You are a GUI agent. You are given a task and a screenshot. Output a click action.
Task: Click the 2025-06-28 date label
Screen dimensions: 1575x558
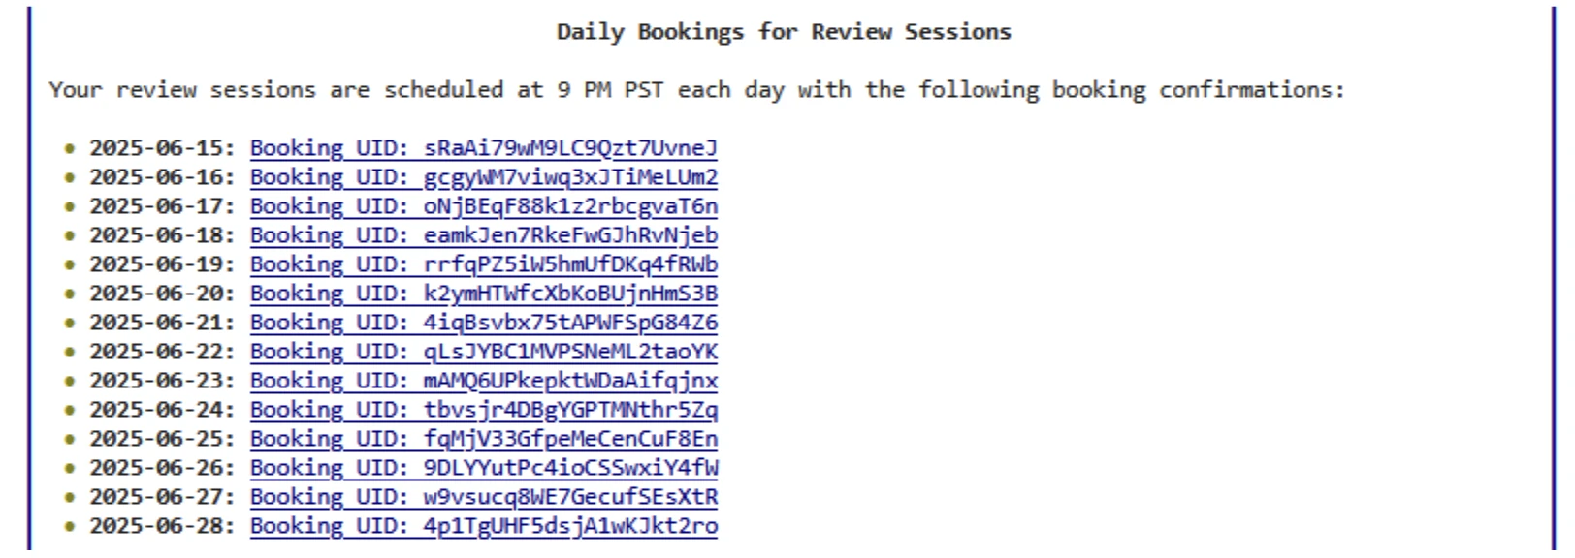pyautogui.click(x=162, y=526)
